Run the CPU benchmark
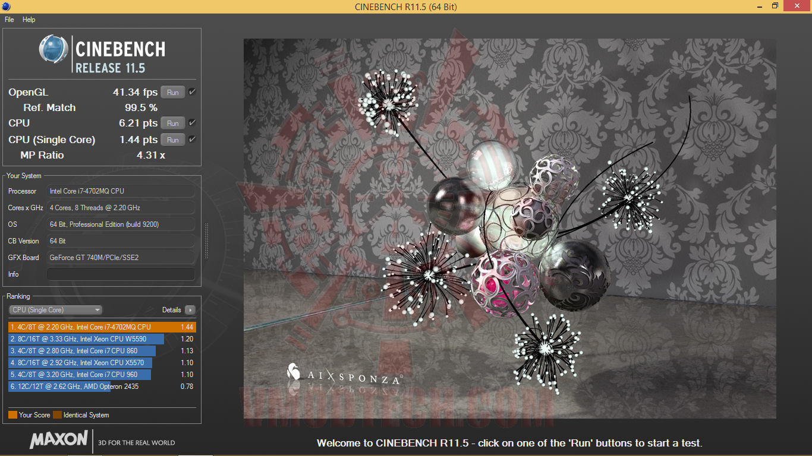The width and height of the screenshot is (812, 456). 173,123
